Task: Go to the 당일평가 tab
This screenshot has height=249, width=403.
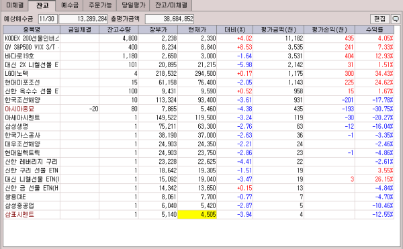Action: point(133,5)
